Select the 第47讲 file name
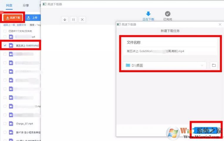This screenshot has width=224, height=141. pyautogui.click(x=28, y=132)
